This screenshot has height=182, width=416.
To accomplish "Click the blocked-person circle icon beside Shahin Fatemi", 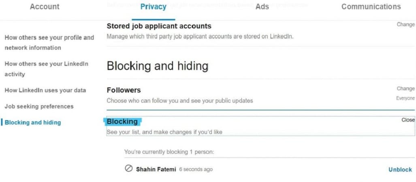I will coord(128,169).
